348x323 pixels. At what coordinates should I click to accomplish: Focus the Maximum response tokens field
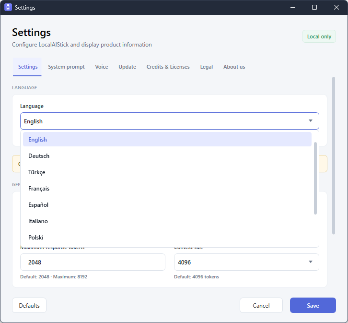click(x=93, y=262)
